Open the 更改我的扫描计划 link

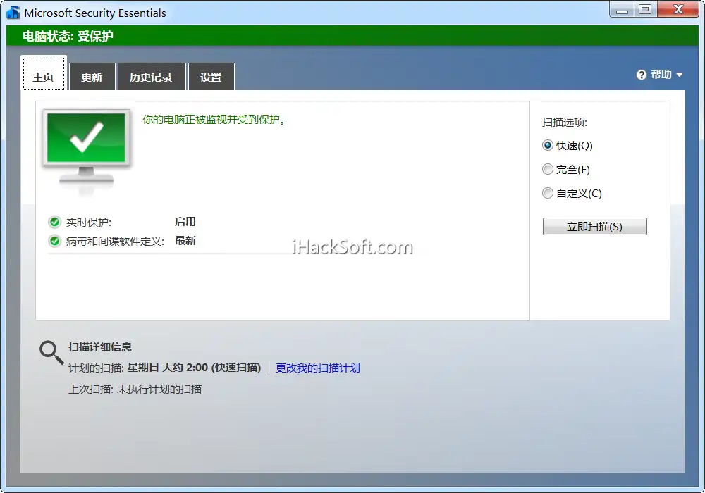coord(317,368)
